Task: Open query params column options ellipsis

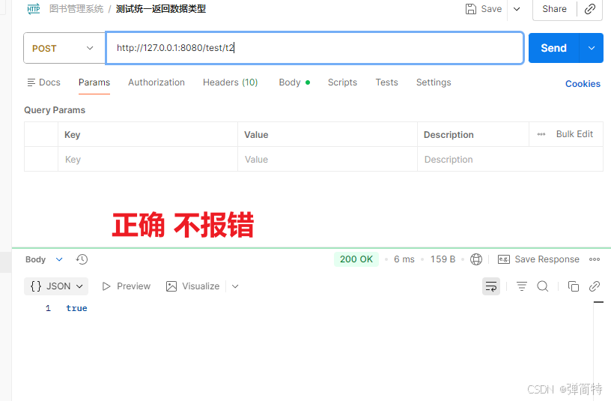Action: point(541,134)
